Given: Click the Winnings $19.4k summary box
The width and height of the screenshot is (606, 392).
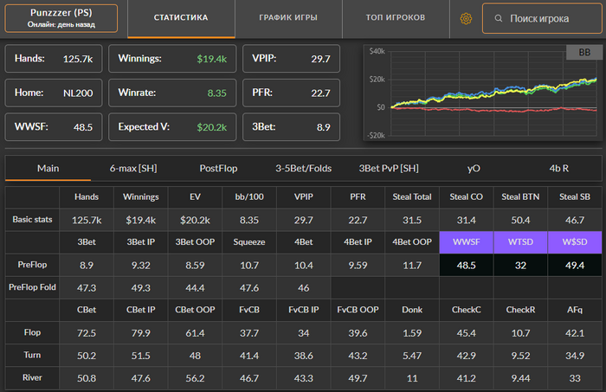Looking at the screenshot, I should (x=172, y=58).
